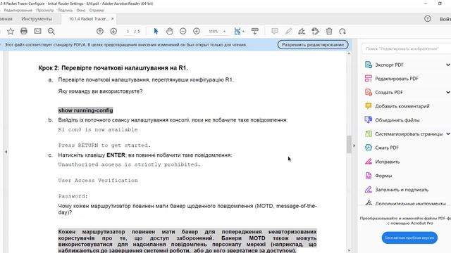Send file by email envelope icon
451x253 pixels.
[x=37, y=31]
